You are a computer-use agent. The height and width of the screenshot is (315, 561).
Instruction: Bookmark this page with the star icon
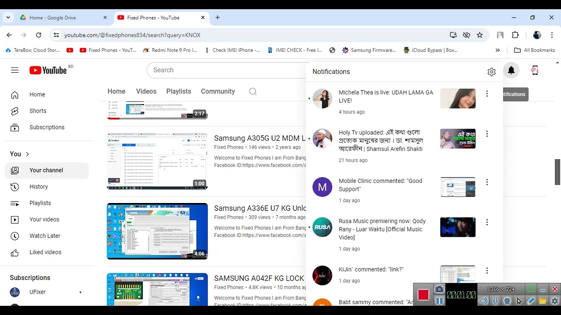480,35
